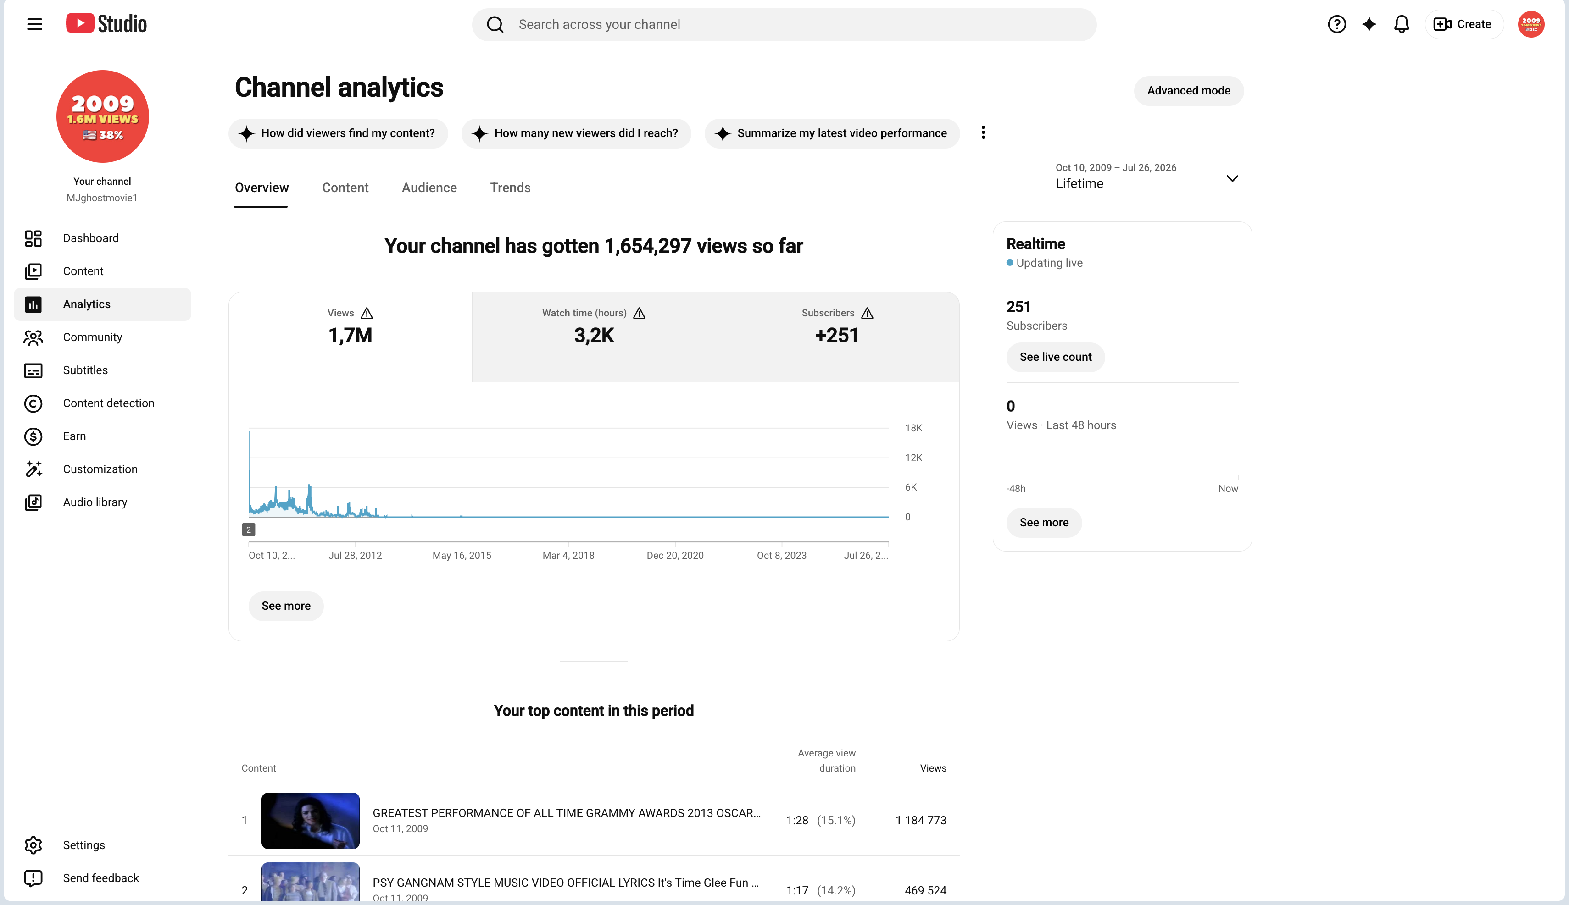This screenshot has width=1569, height=905.
Task: Open the GREATEST PERFORMANCE OF ALL TIME video title
Action: tap(566, 812)
